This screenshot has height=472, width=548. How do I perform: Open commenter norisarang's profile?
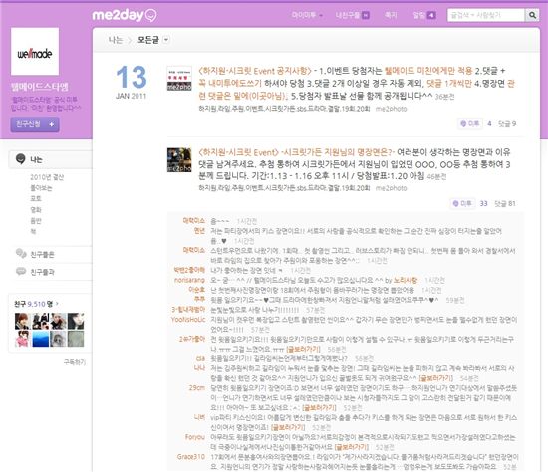[189, 280]
